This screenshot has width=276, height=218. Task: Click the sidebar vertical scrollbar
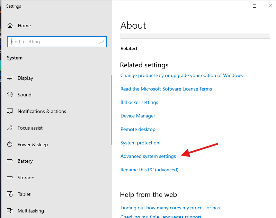[111, 110]
